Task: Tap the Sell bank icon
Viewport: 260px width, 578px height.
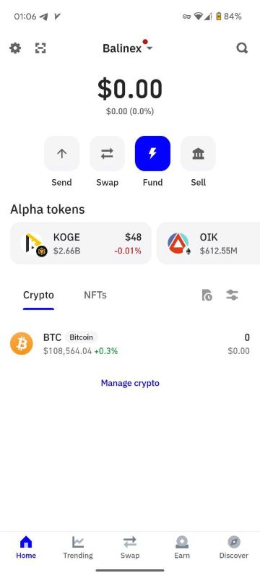Action: point(198,153)
